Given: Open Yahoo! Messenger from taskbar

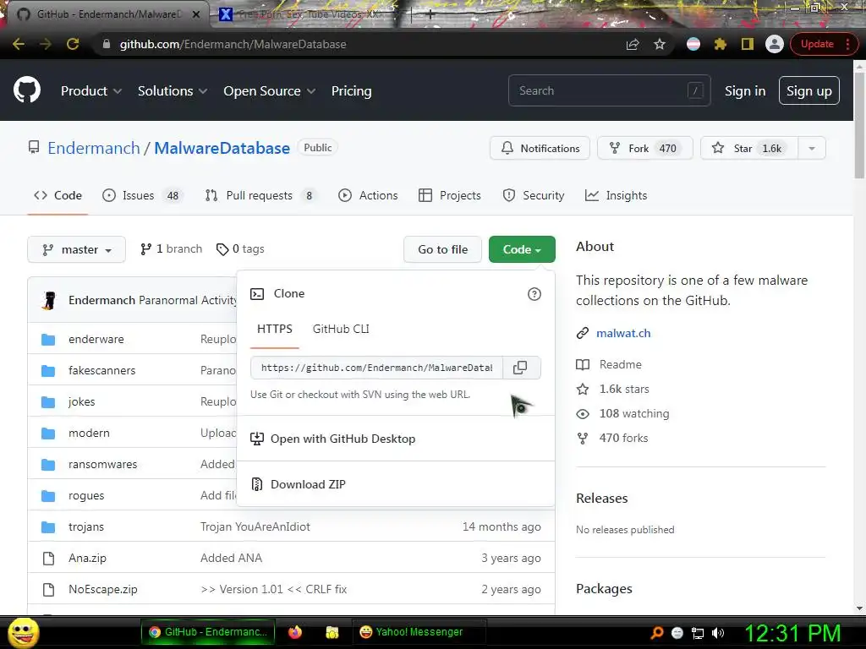Looking at the screenshot, I should [x=419, y=632].
